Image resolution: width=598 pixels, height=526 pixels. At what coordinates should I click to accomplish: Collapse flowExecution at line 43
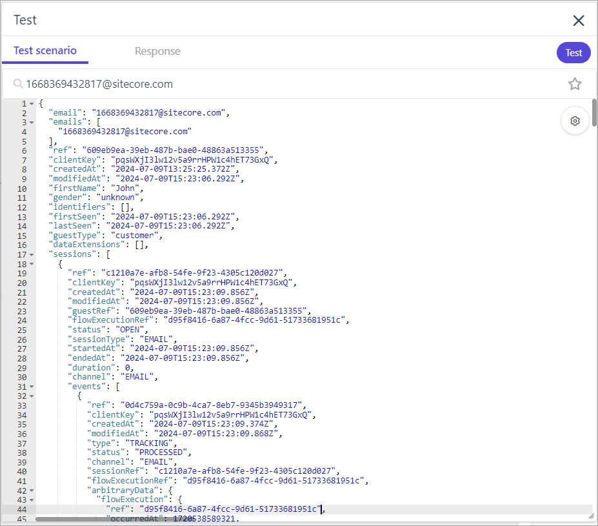(x=32, y=500)
